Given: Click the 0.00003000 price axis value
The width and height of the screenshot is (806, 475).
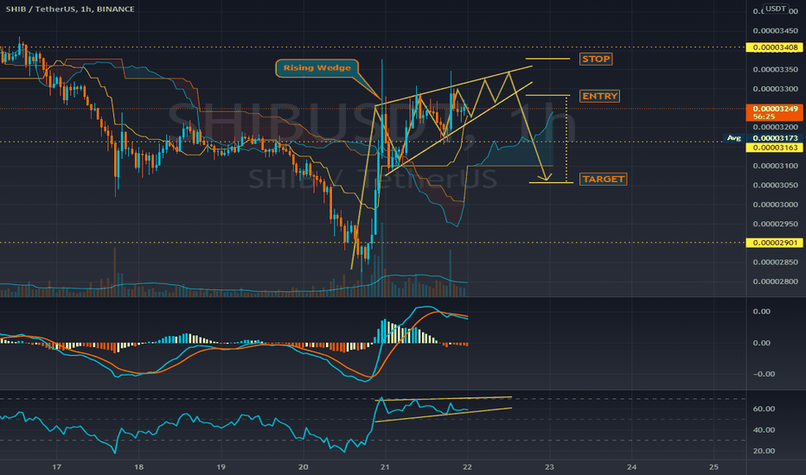Looking at the screenshot, I should (x=775, y=205).
